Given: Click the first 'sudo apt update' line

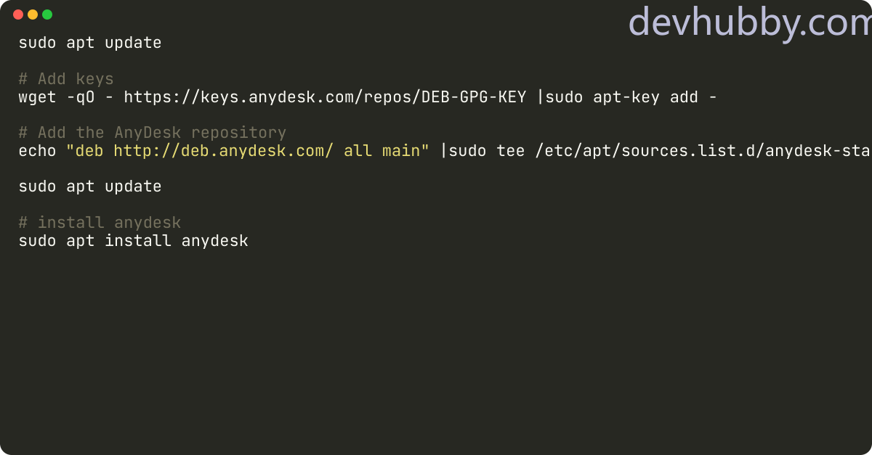Looking at the screenshot, I should click(x=90, y=43).
